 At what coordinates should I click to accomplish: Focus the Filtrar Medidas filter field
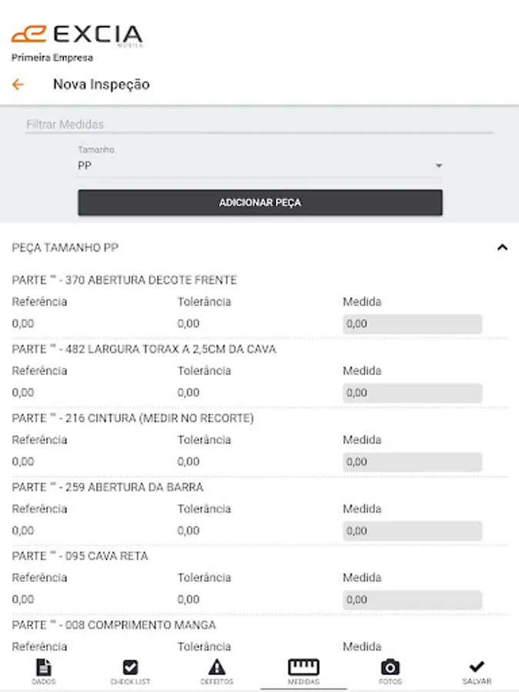(x=260, y=125)
